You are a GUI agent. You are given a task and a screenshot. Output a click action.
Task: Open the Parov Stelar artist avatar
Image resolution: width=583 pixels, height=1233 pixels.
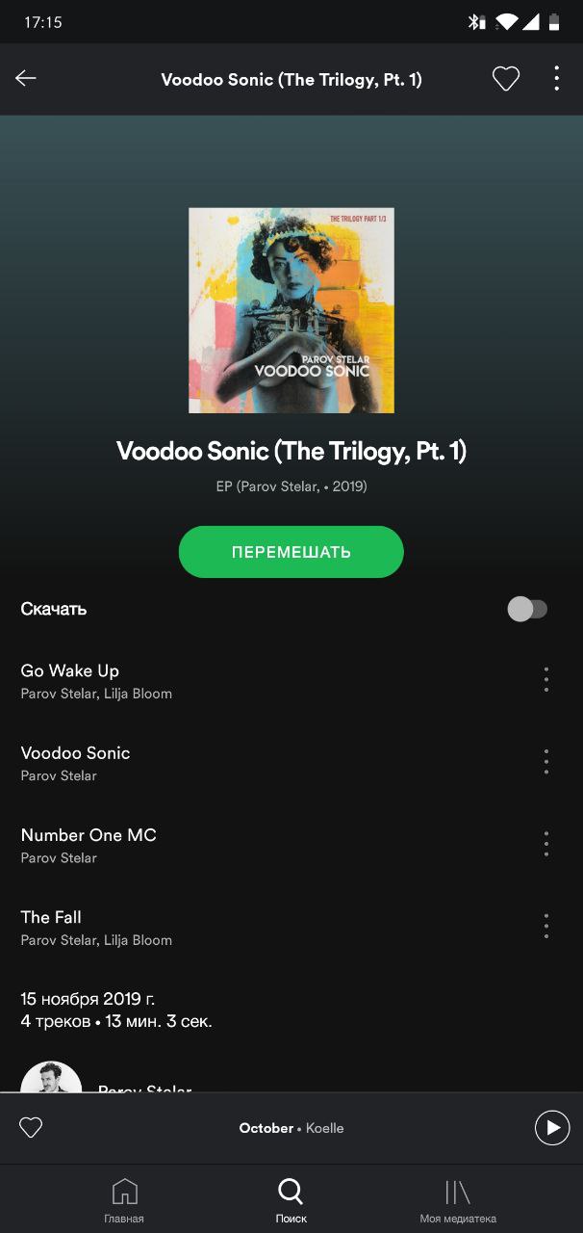coord(51,1077)
